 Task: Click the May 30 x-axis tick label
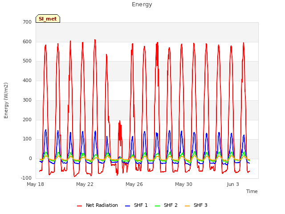pos(184,184)
